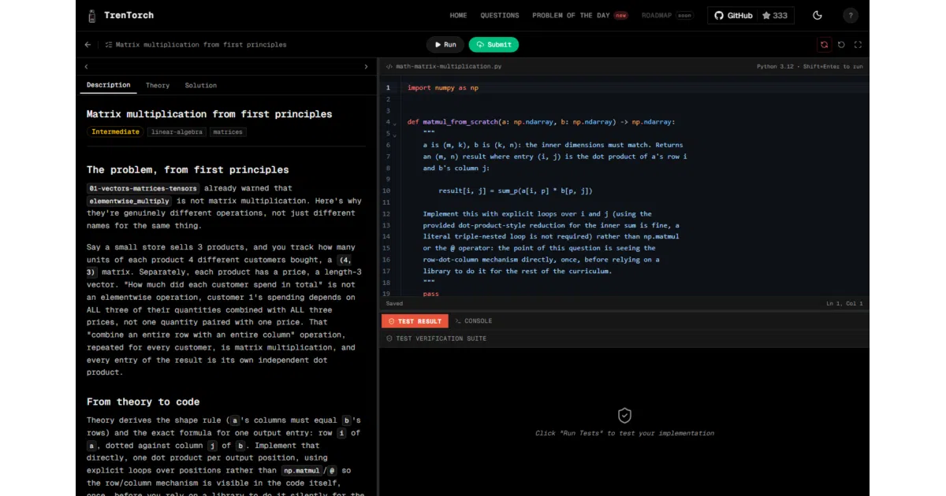
Task: Click the matrices tag
Action: (228, 131)
